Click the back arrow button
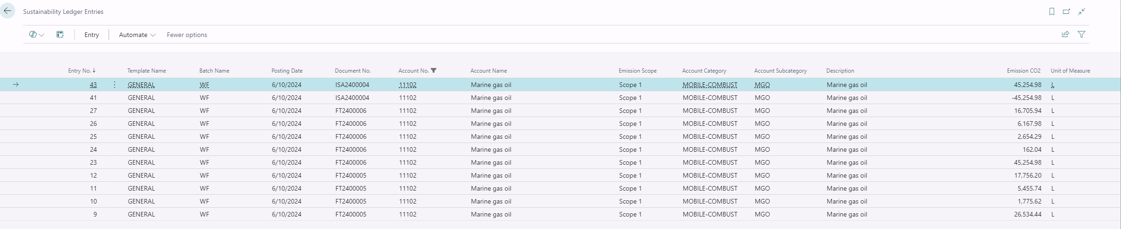Viewport: 1121px width, 229px height. 7,11
